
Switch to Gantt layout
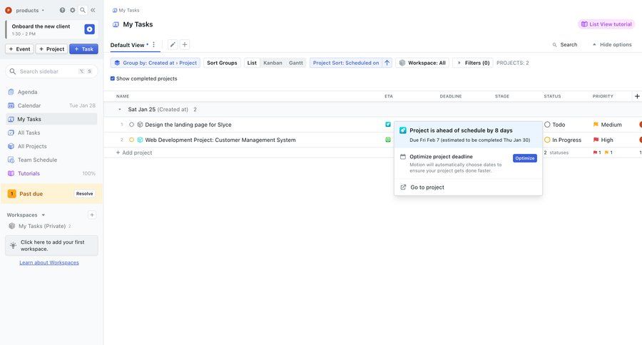pos(296,63)
